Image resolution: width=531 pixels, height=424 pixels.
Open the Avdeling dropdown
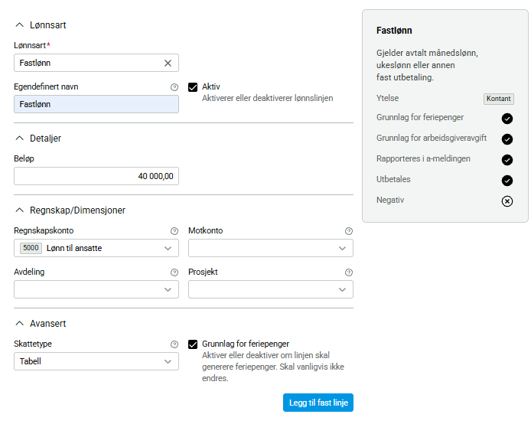96,289
